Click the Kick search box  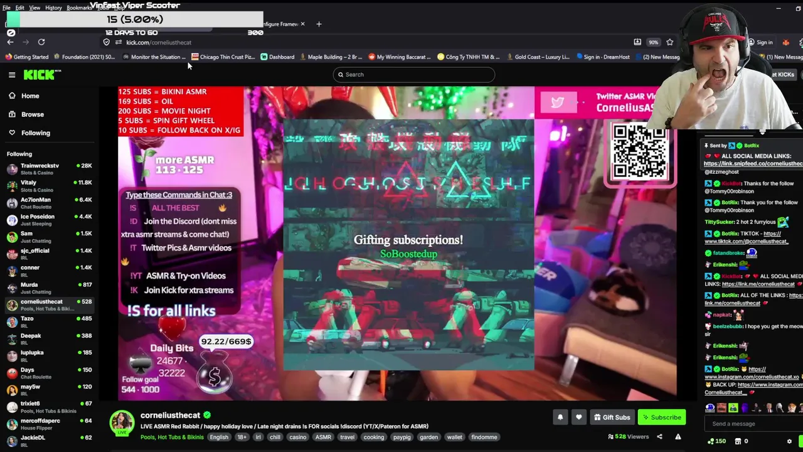pyautogui.click(x=413, y=75)
